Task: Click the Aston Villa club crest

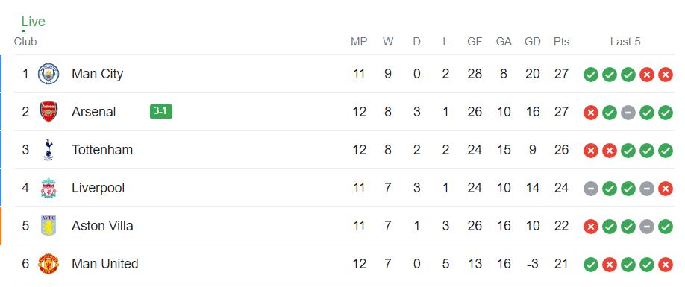Action: [x=49, y=226]
